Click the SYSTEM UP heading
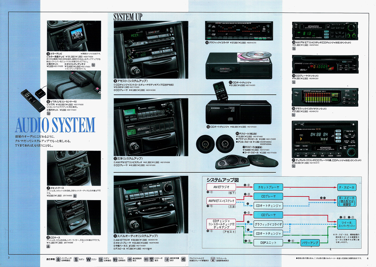Image resolution: width=376 pixels, height=267 pixels. click(128, 17)
